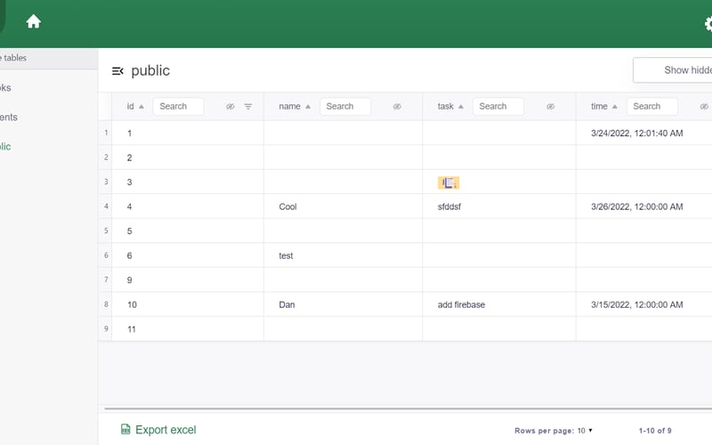Click the 'public' table title
The image size is (712, 445).
click(x=150, y=71)
